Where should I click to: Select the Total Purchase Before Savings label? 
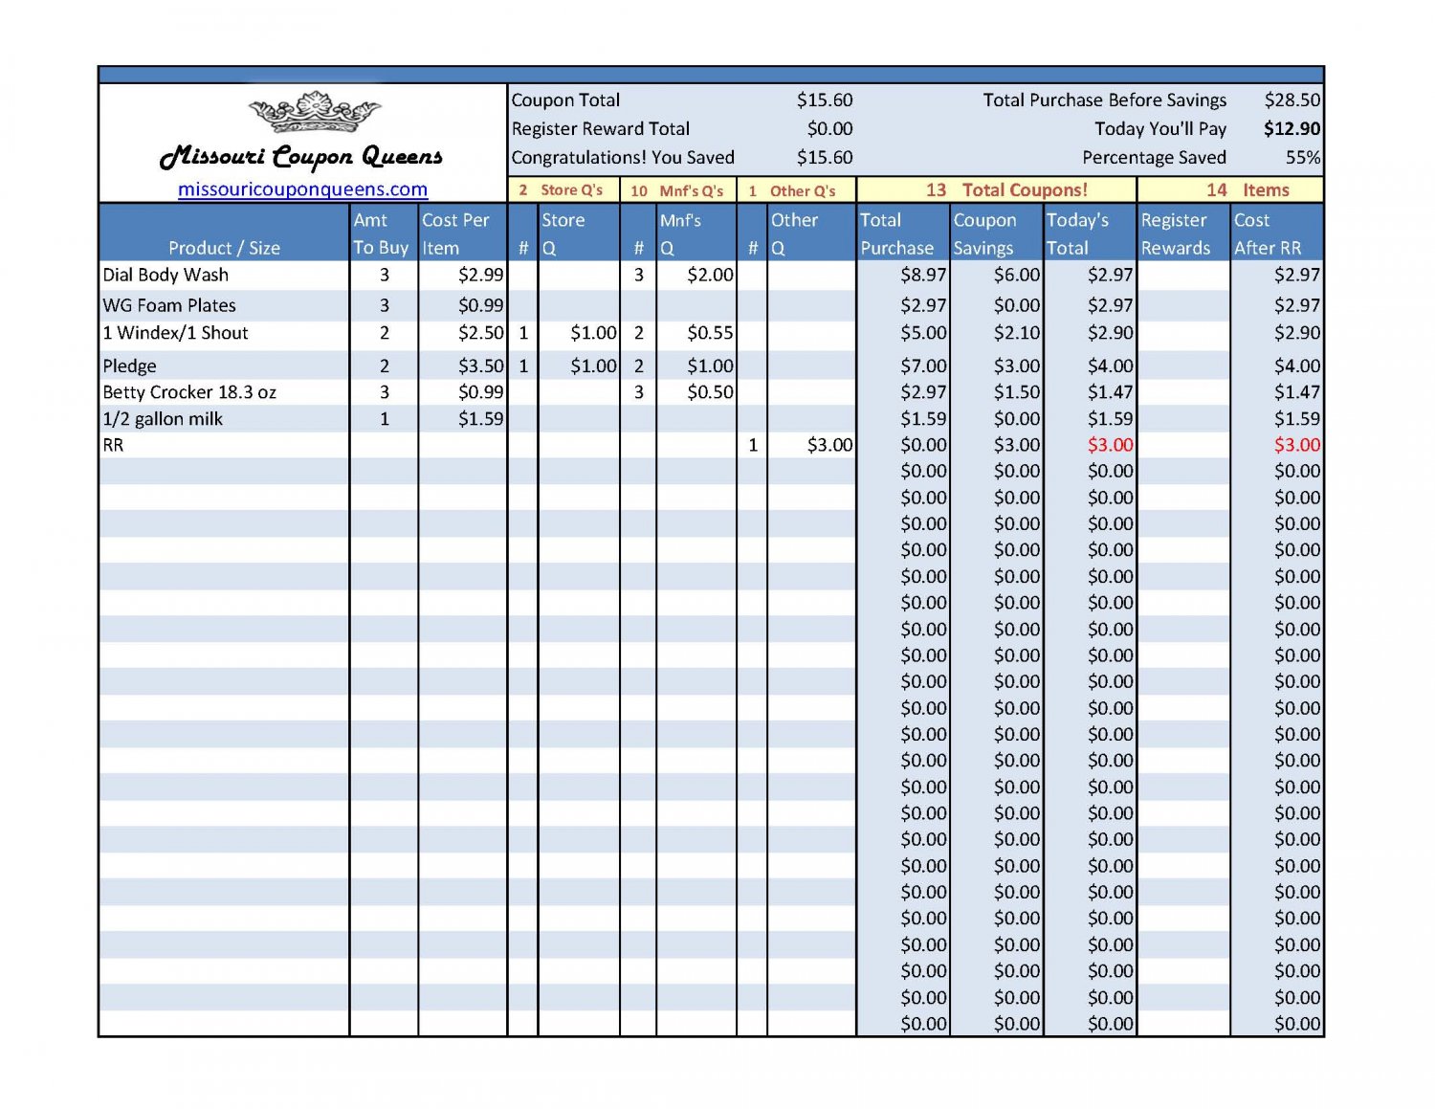tap(1104, 100)
